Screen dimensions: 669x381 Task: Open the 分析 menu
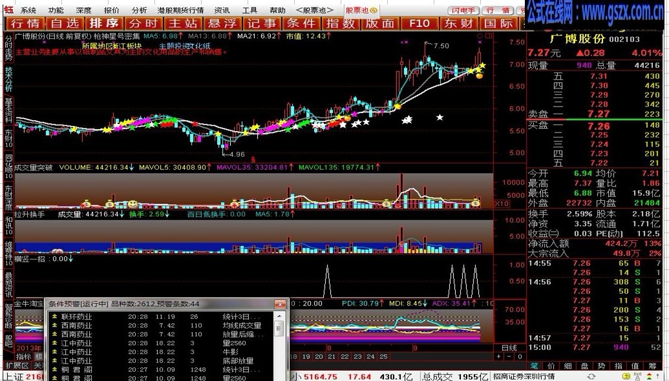tap(139, 10)
